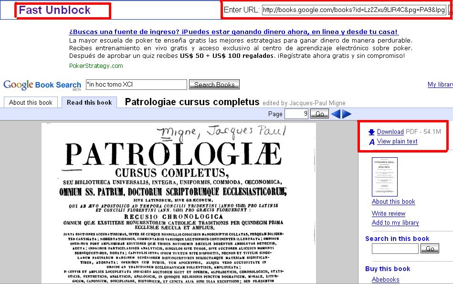453x284 pixels.
Task: Select the "Read this book" tab
Action: pyautogui.click(x=89, y=102)
